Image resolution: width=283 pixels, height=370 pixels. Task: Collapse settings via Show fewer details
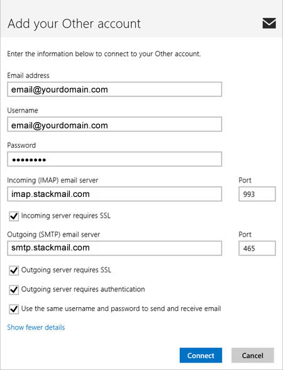36,327
